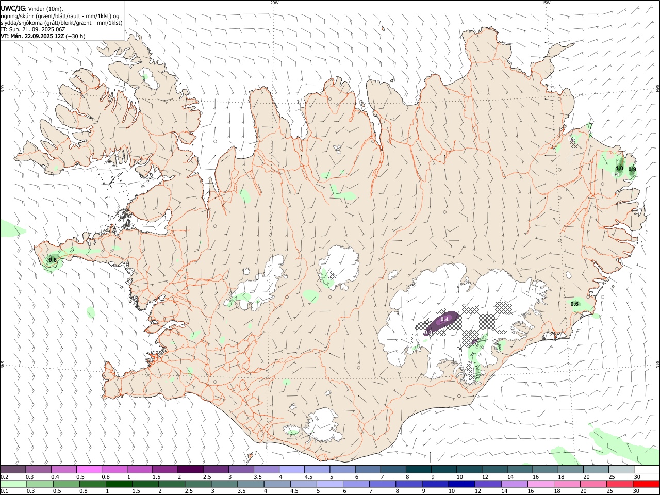660x495 pixels.
Task: Click the upper legend swatch between 12 and 14
Action: 494,470
